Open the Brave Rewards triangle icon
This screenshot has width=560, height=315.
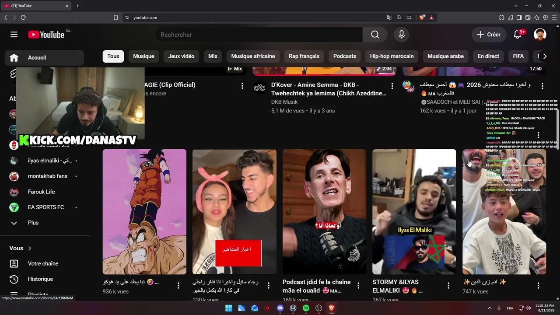pyautogui.click(x=431, y=17)
